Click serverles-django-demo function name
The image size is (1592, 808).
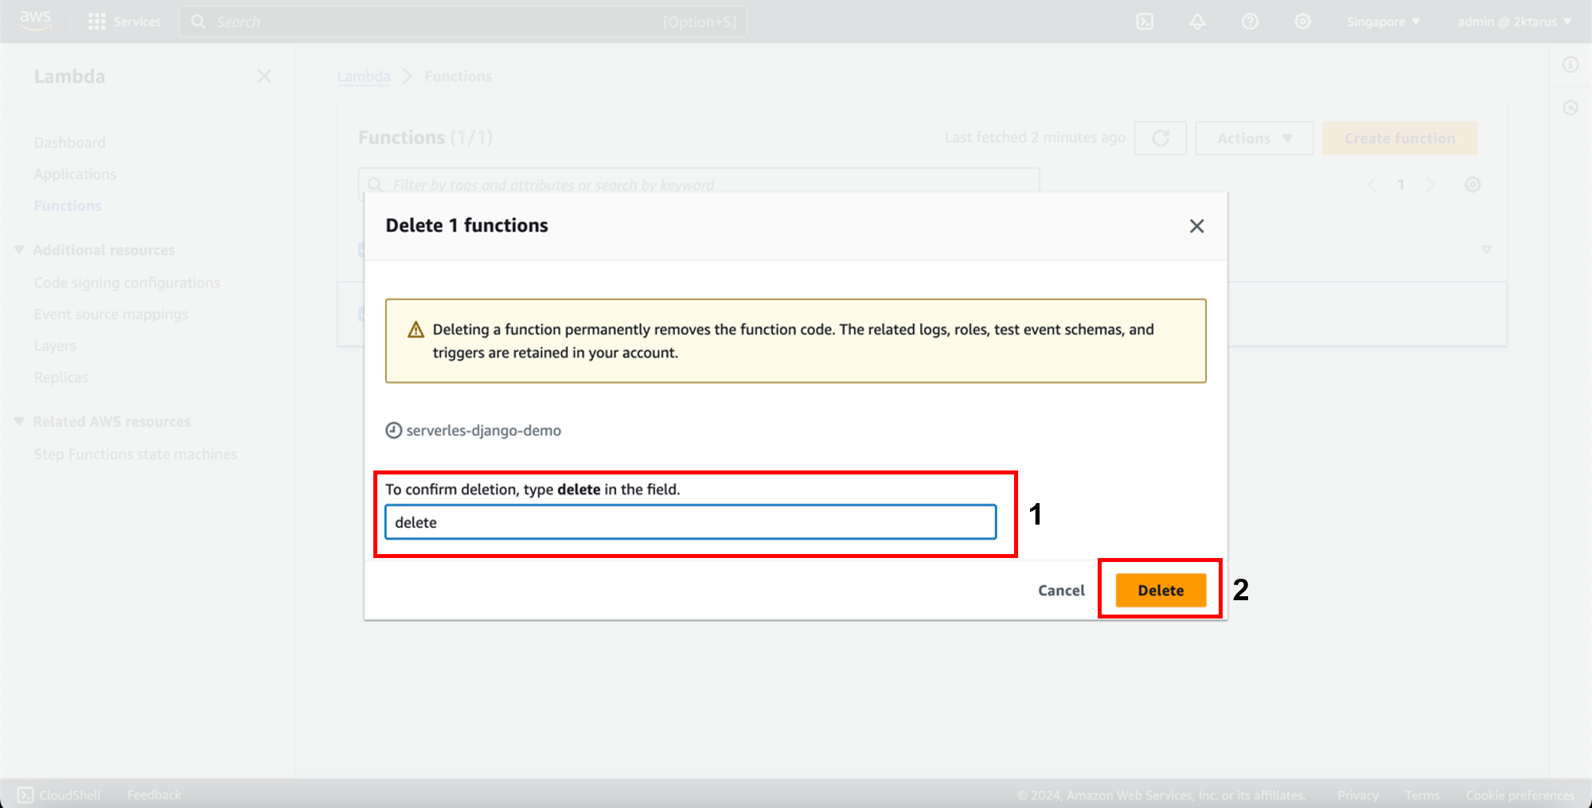pyautogui.click(x=483, y=431)
